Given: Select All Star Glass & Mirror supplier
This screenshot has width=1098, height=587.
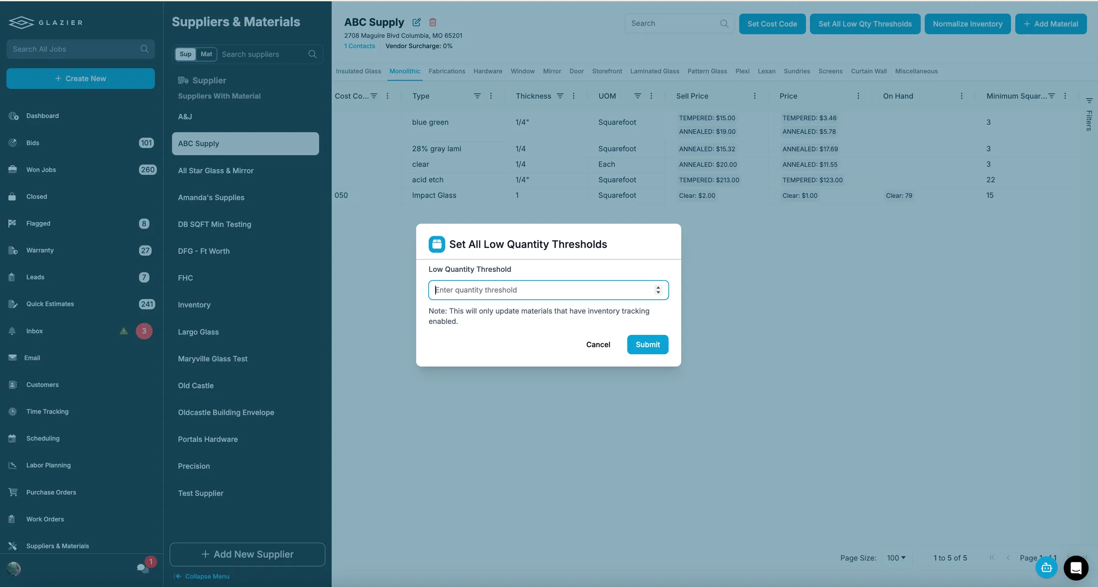Looking at the screenshot, I should coord(245,170).
